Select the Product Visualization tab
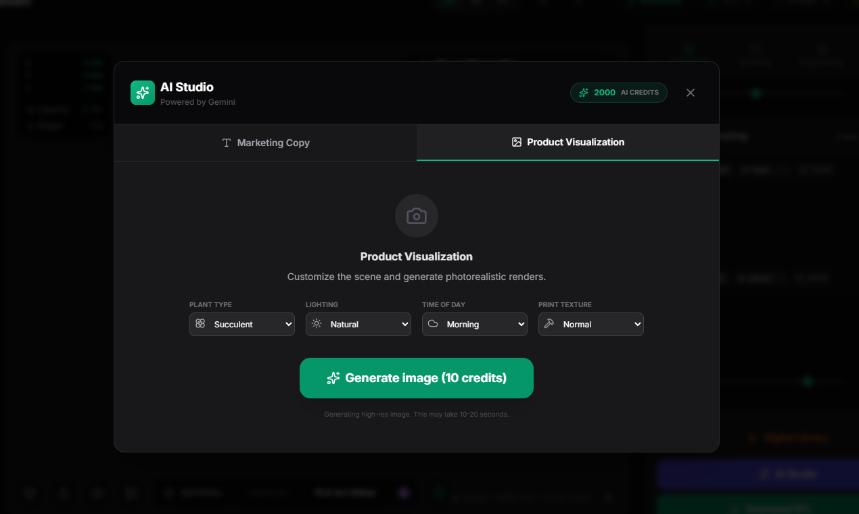859x514 pixels. click(567, 142)
